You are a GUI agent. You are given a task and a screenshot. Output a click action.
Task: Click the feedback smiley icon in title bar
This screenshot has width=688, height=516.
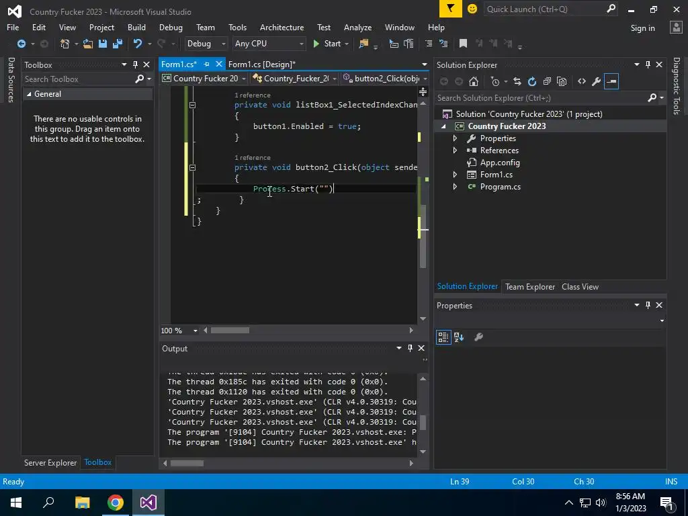472,9
